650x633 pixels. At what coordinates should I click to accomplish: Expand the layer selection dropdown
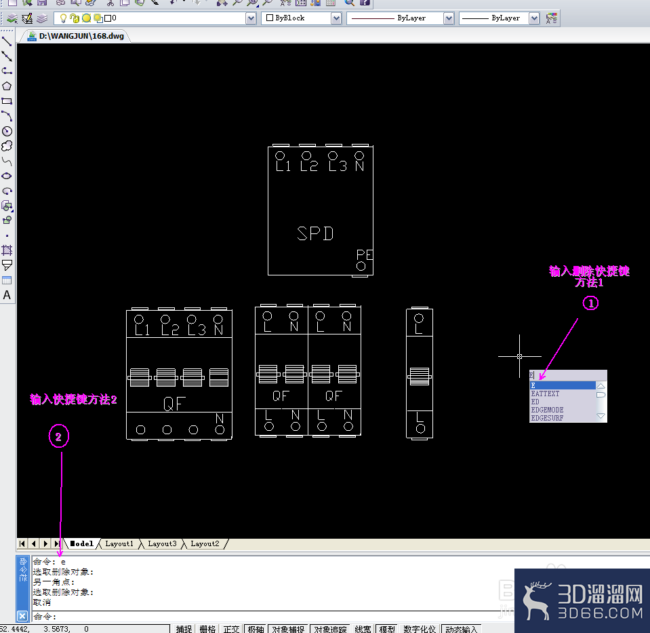tap(251, 18)
